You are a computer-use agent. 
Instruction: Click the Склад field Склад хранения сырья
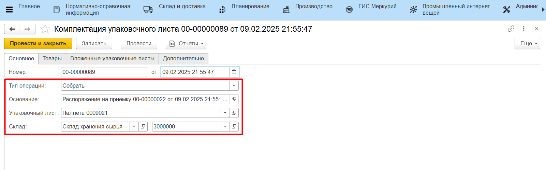pyautogui.click(x=95, y=127)
